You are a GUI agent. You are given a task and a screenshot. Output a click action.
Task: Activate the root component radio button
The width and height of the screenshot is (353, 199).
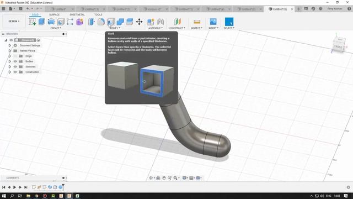pos(38,40)
